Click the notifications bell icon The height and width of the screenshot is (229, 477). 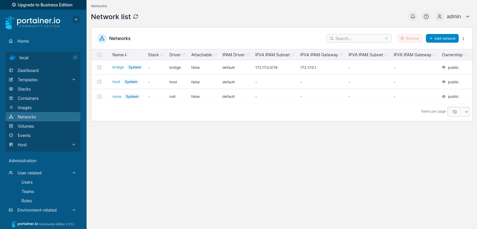point(413,17)
